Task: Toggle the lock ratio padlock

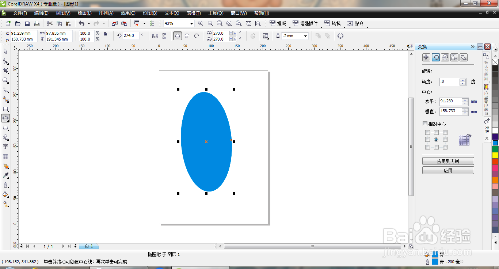Action: 105,34
